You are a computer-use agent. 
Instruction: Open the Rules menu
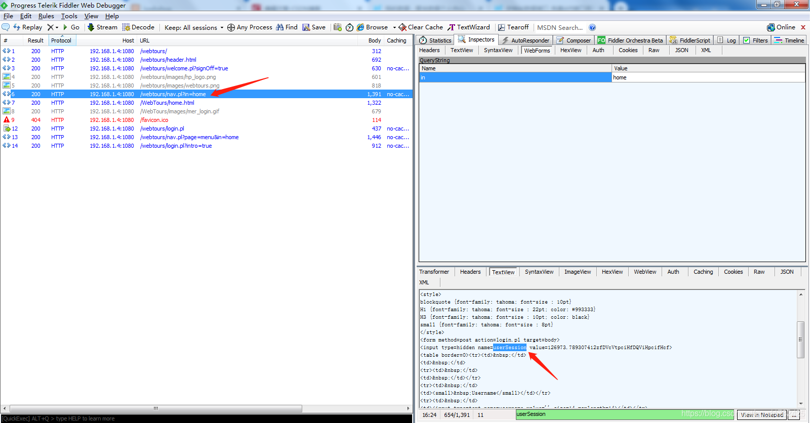(46, 16)
